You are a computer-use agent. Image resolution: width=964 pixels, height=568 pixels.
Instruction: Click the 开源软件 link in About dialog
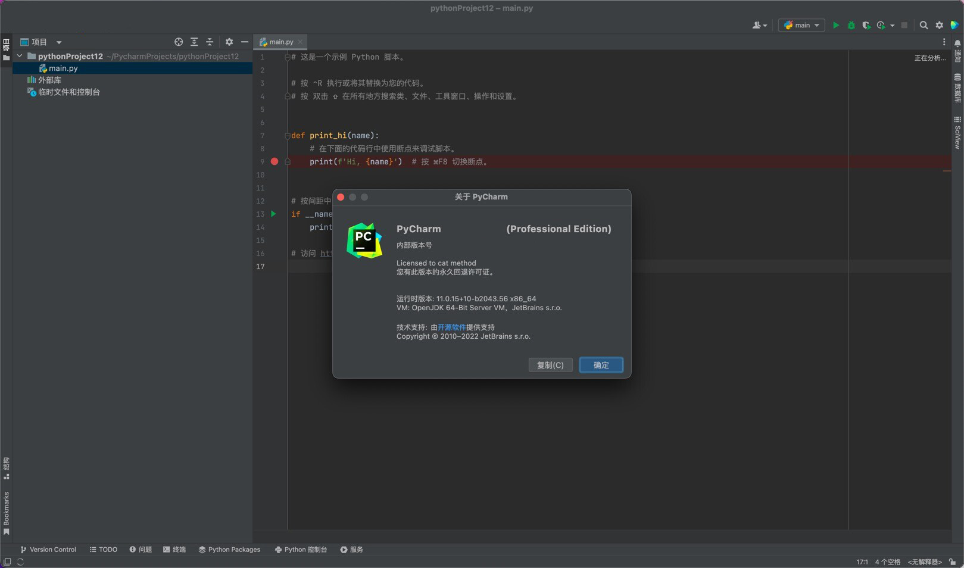451,327
